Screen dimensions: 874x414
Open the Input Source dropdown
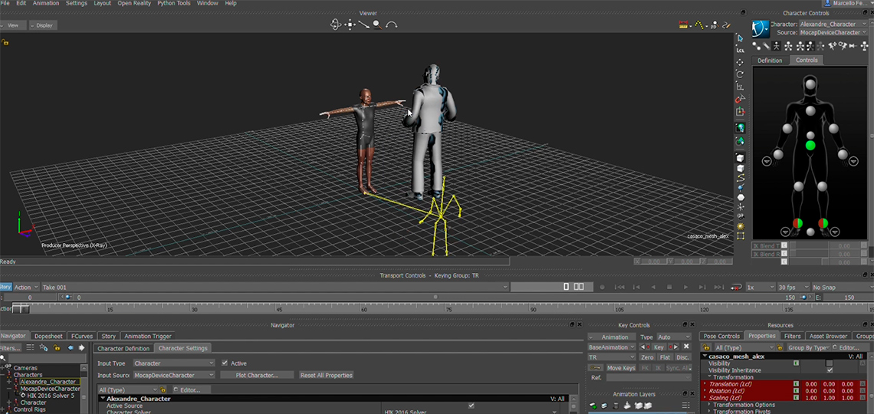click(x=174, y=376)
